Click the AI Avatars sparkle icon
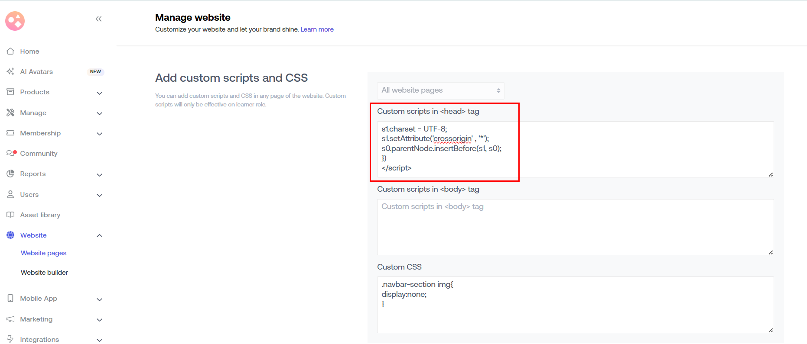 click(10, 71)
